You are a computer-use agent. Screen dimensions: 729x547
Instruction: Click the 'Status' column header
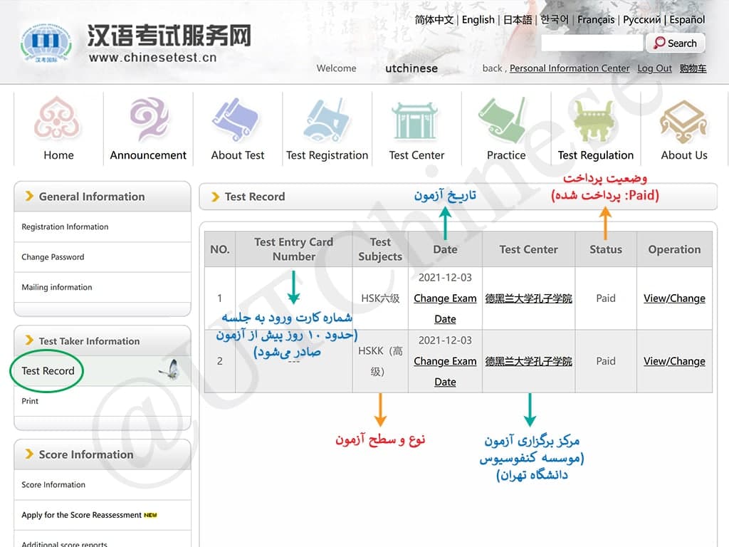tap(606, 249)
